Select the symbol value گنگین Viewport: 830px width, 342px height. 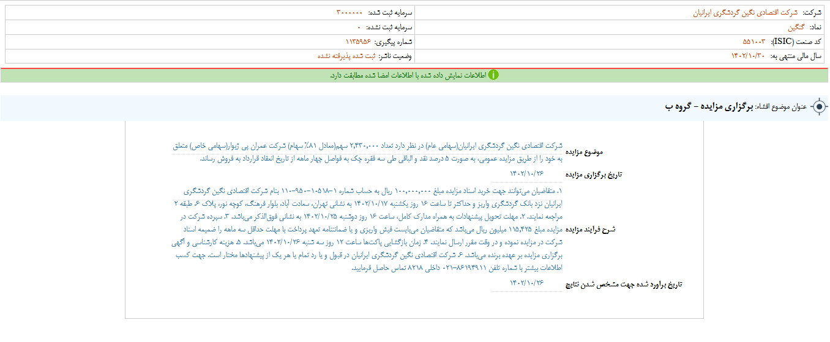[x=797, y=27]
